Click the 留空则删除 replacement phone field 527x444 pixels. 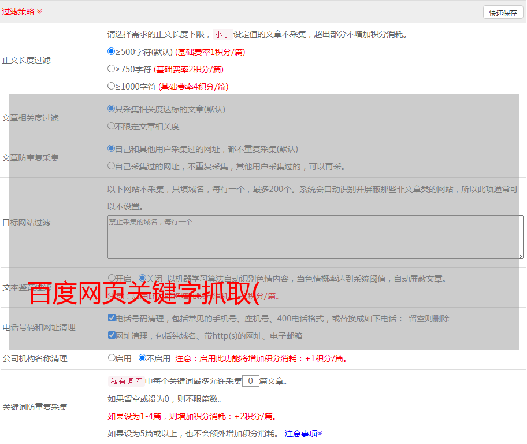(442, 319)
